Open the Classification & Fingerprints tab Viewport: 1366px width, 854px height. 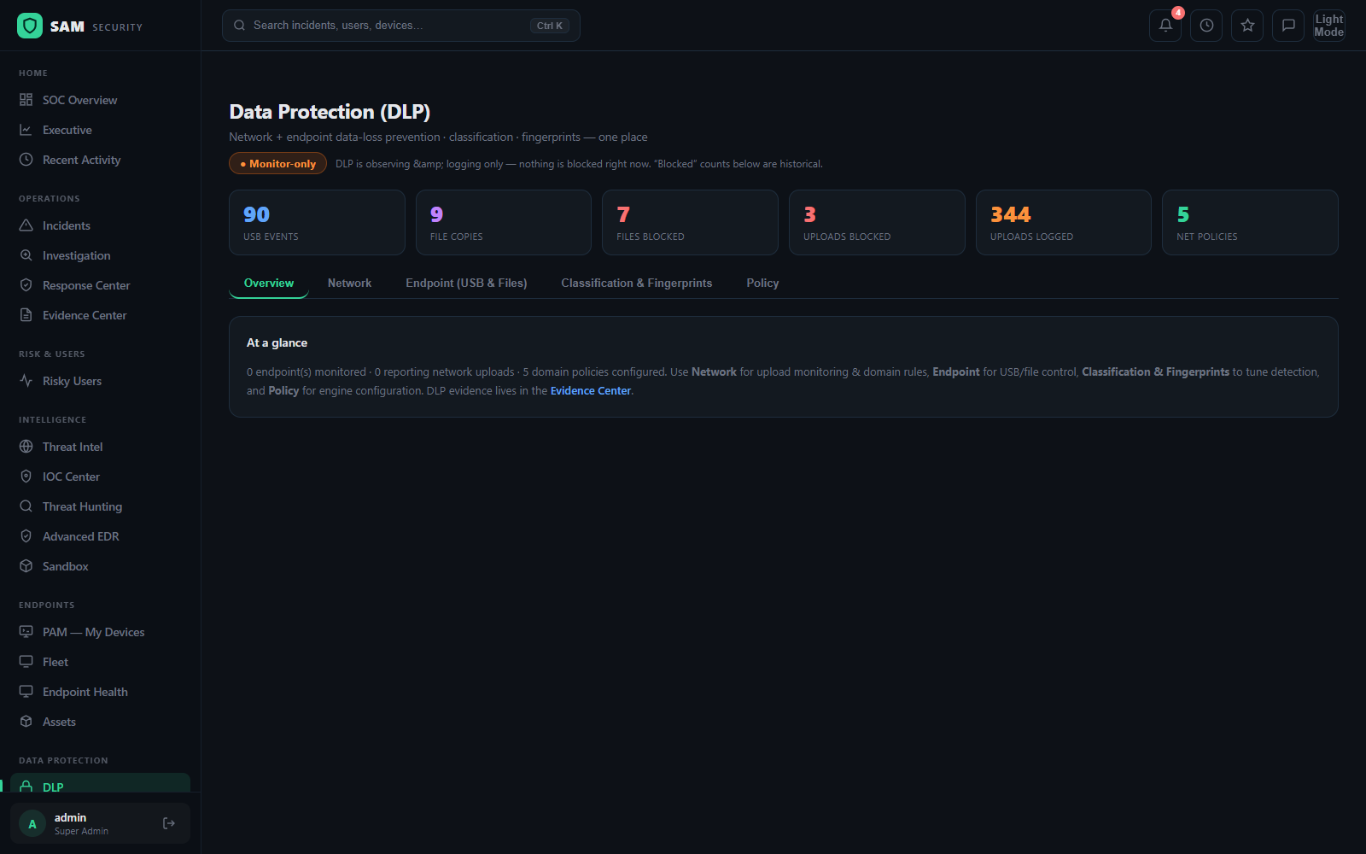(636, 284)
